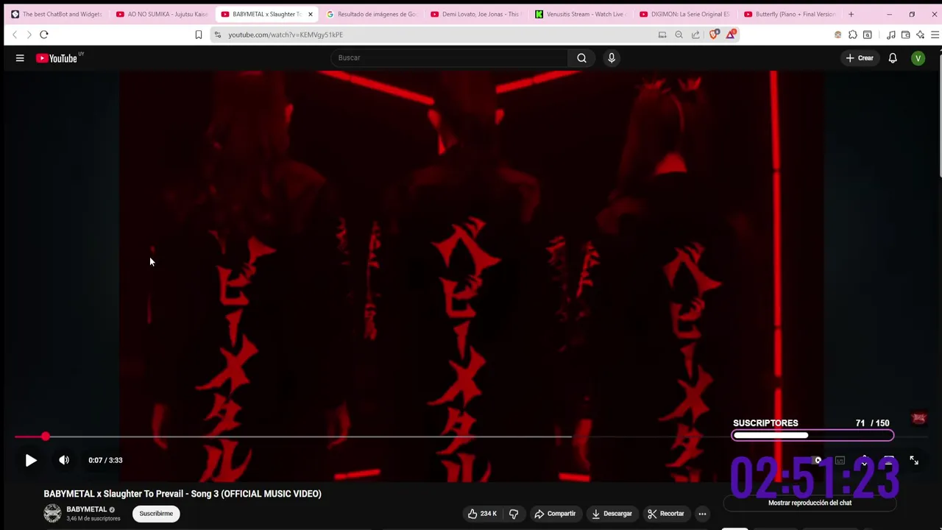942x530 pixels.
Task: Click the youtube.com address bar URL
Action: tap(286, 35)
